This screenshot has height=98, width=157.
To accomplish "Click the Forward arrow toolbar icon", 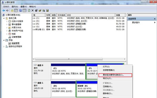I will pos(7,10).
